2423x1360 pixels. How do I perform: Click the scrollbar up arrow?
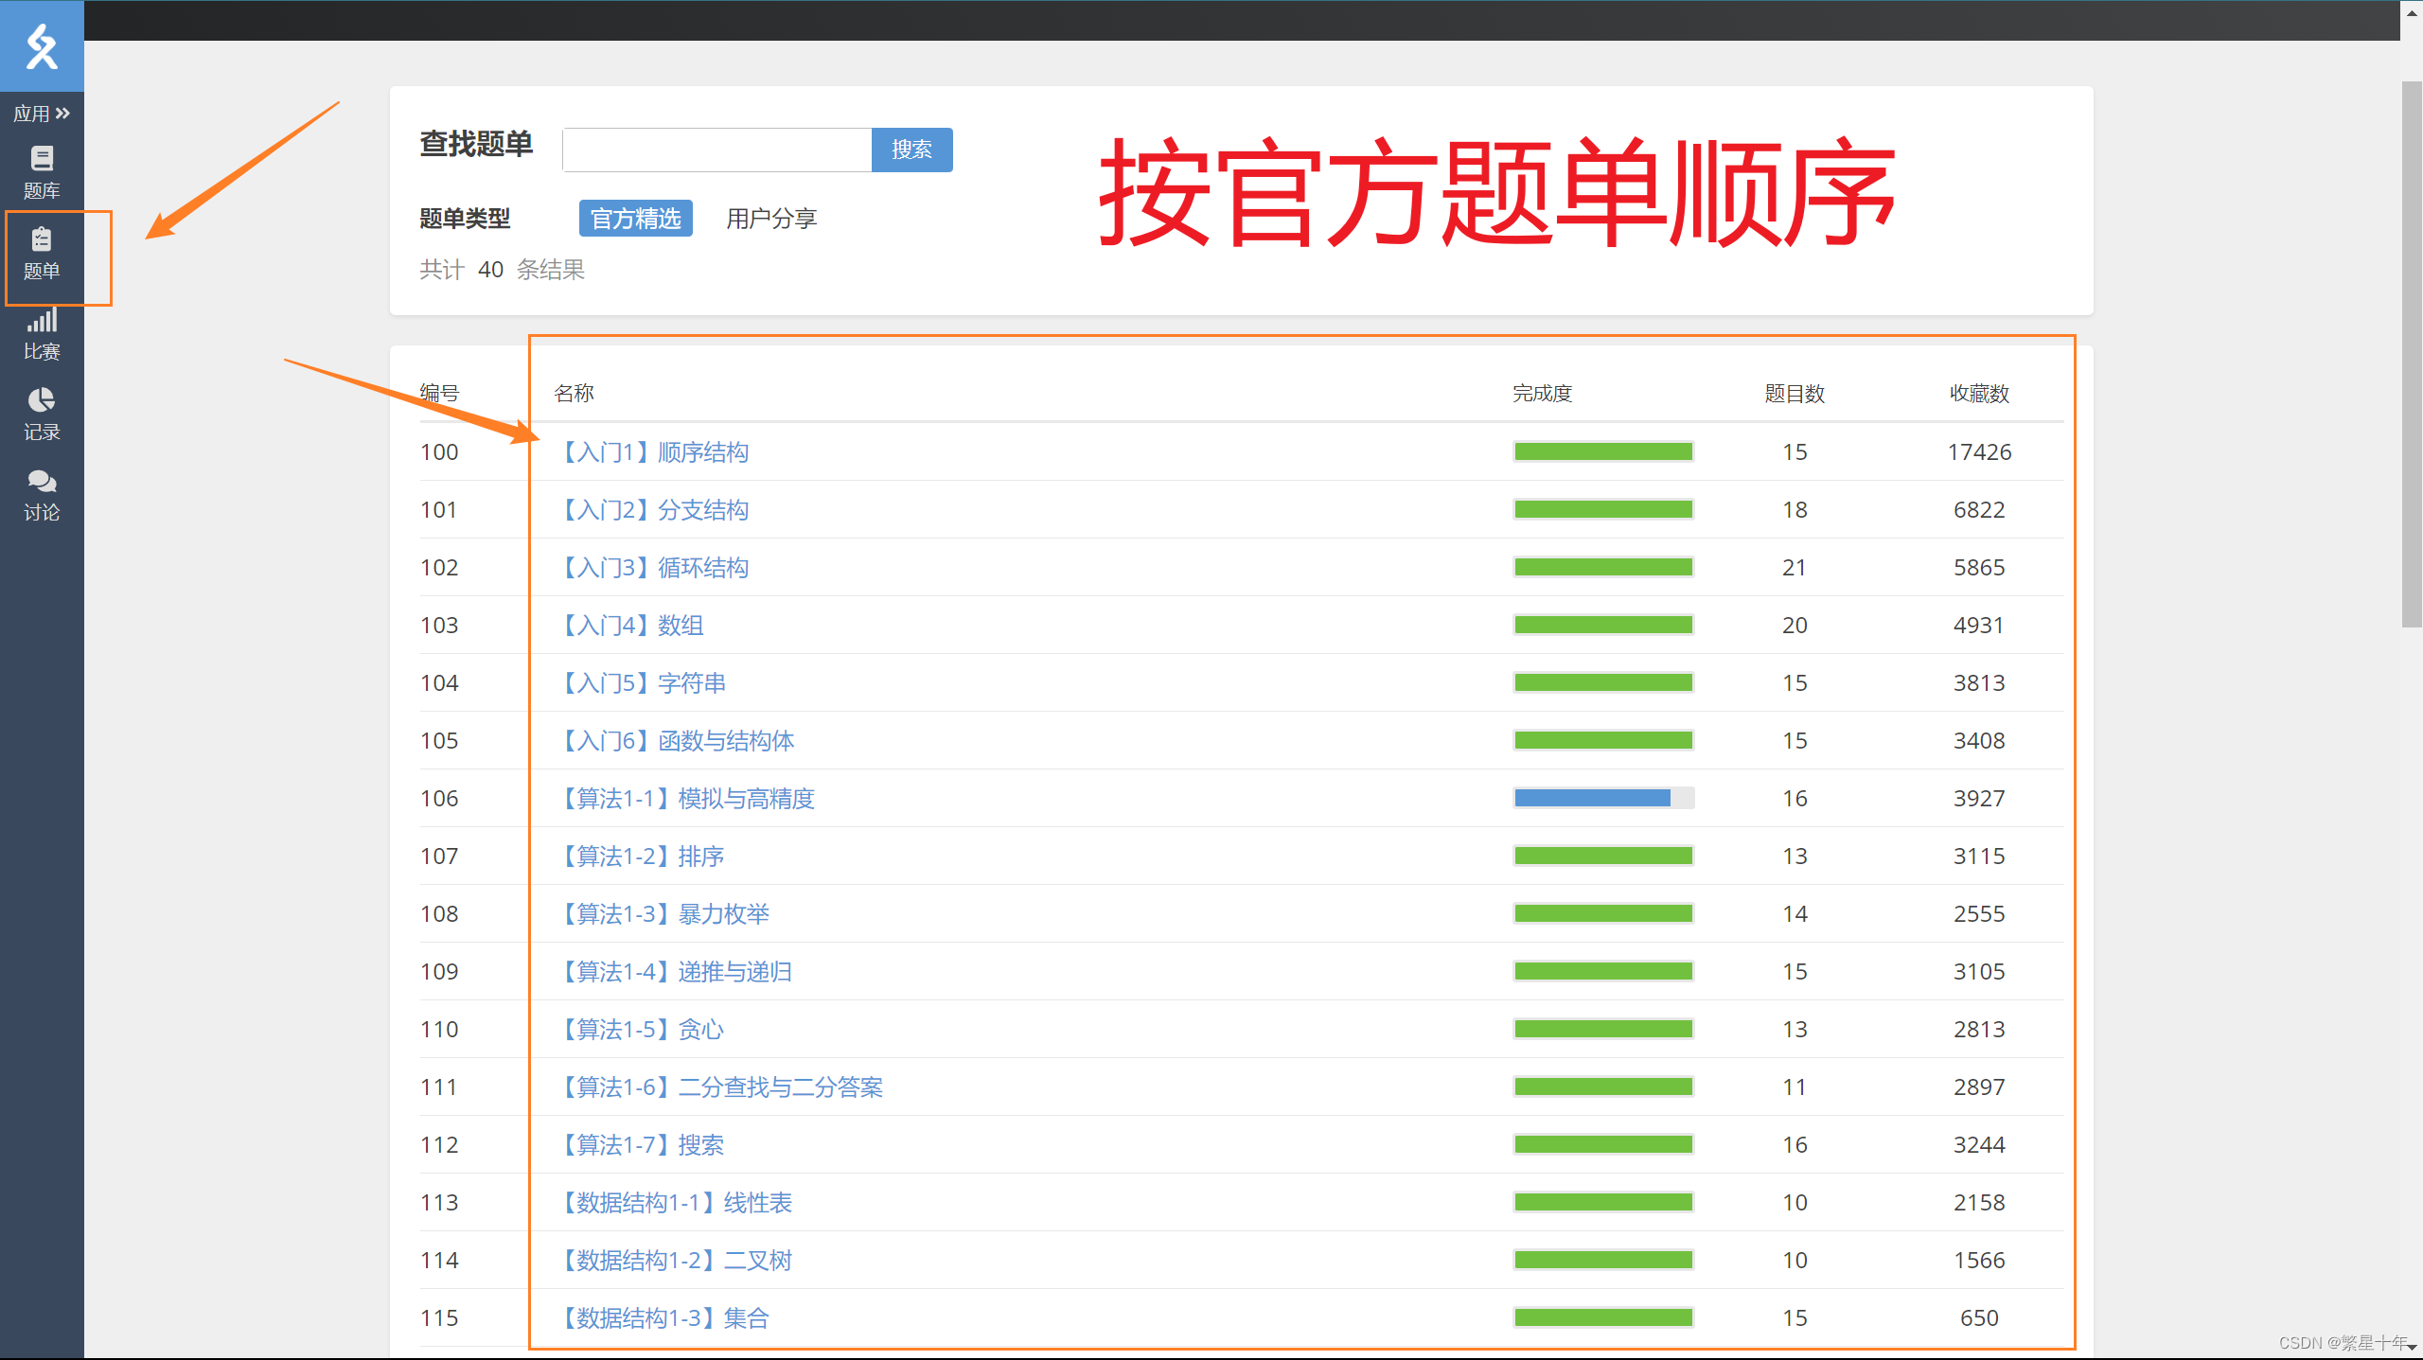click(x=2412, y=12)
